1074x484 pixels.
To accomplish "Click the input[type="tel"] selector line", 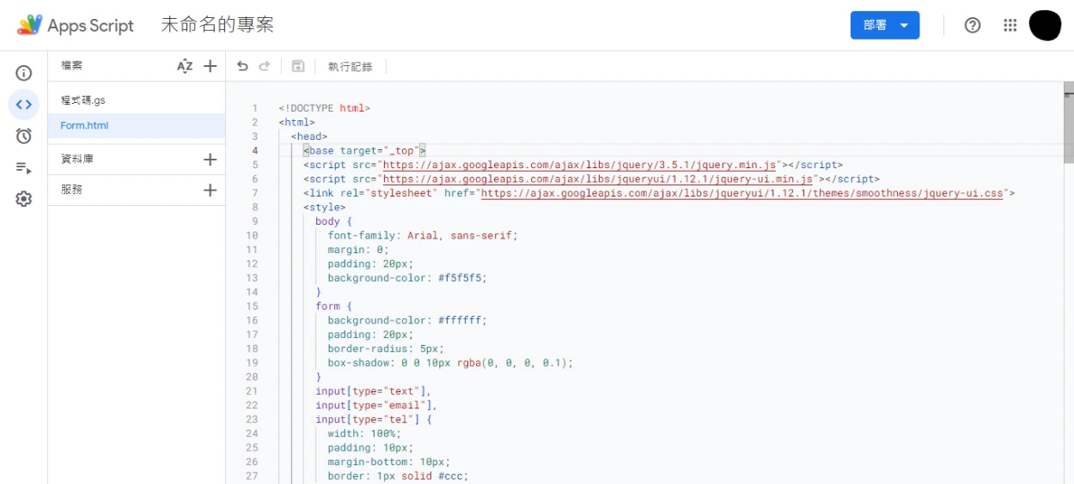I will click(x=373, y=420).
